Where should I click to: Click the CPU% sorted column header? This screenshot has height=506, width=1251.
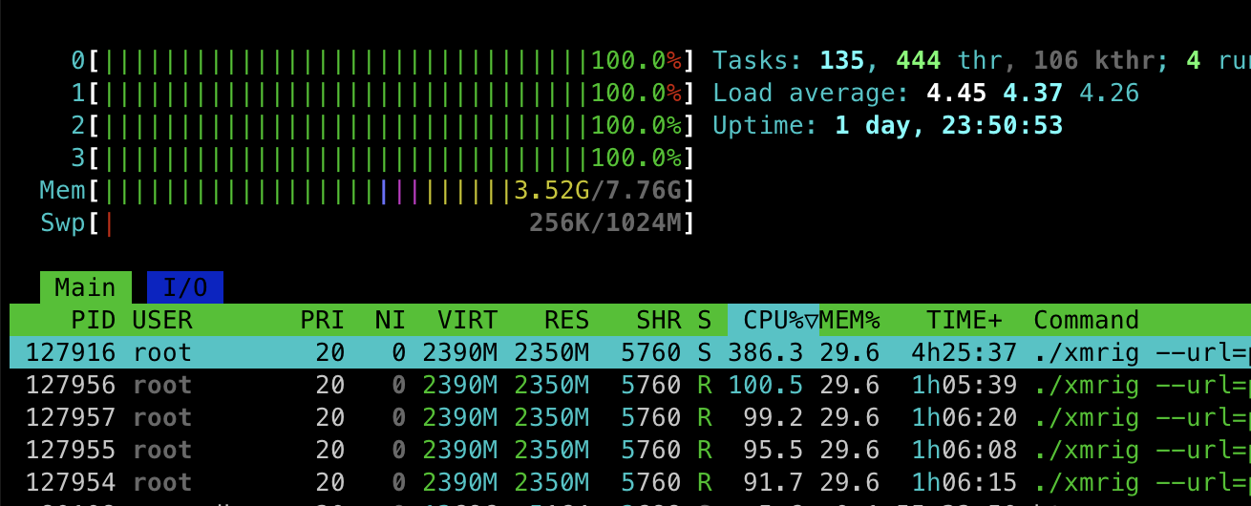tap(774, 320)
